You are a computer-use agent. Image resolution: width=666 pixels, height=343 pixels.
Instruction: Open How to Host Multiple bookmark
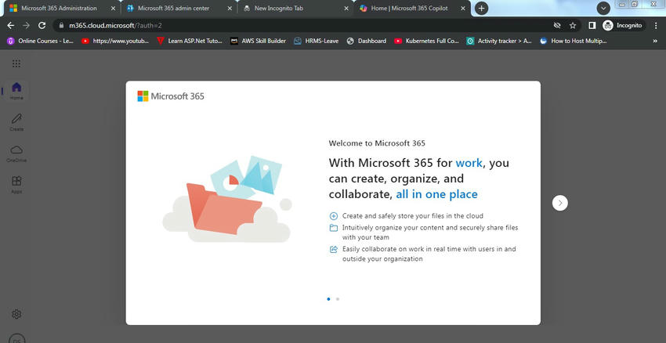574,42
